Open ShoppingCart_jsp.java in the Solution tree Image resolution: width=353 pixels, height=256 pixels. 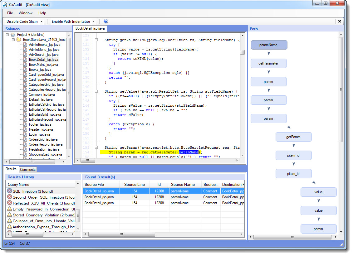[x=45, y=154]
